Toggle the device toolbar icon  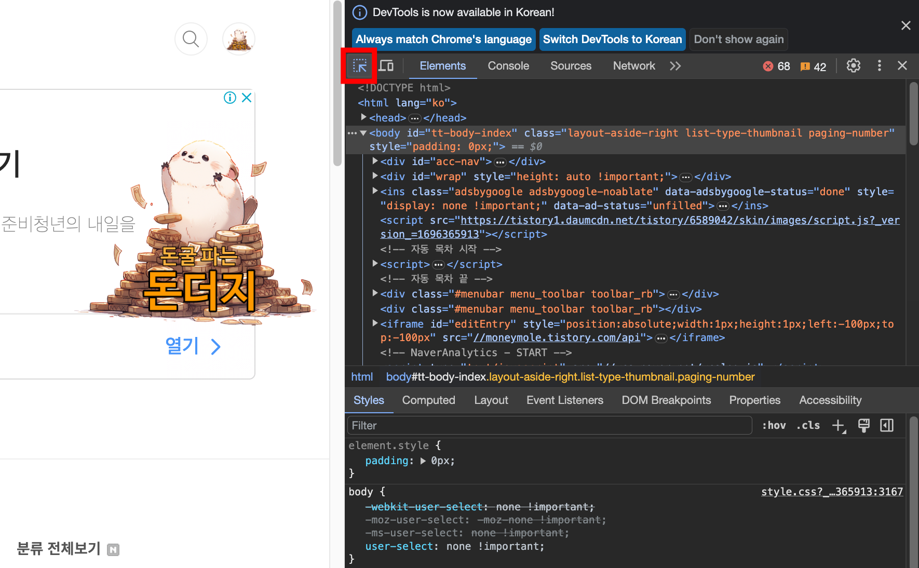click(x=386, y=66)
